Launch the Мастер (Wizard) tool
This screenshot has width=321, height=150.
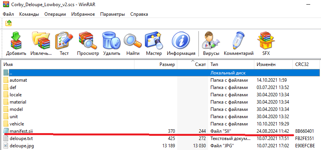click(x=154, y=40)
